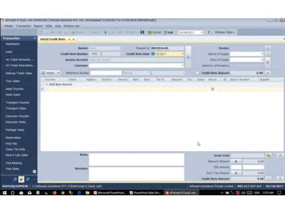Open the Credit Note Date dropdown

coord(182,54)
